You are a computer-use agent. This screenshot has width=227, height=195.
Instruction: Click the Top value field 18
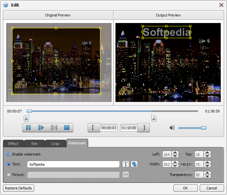point(199,154)
